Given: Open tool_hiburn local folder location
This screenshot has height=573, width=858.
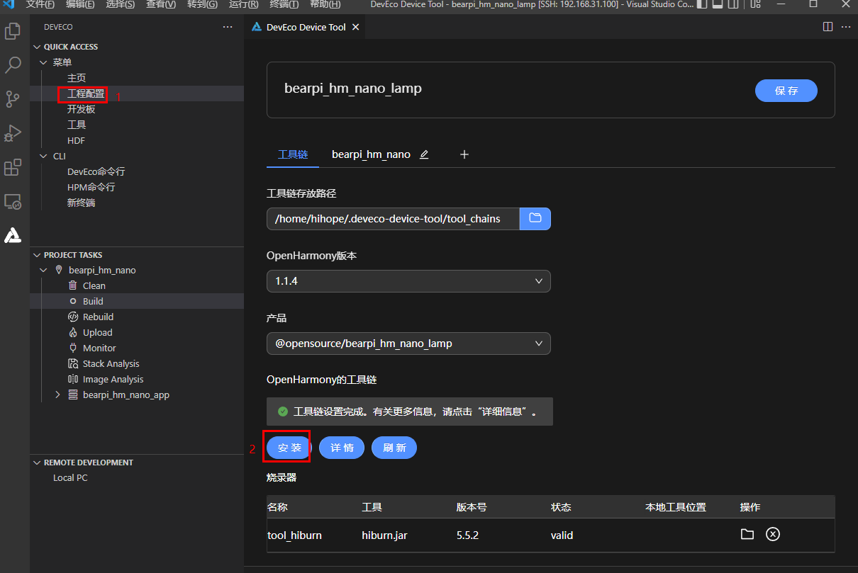Looking at the screenshot, I should tap(747, 534).
